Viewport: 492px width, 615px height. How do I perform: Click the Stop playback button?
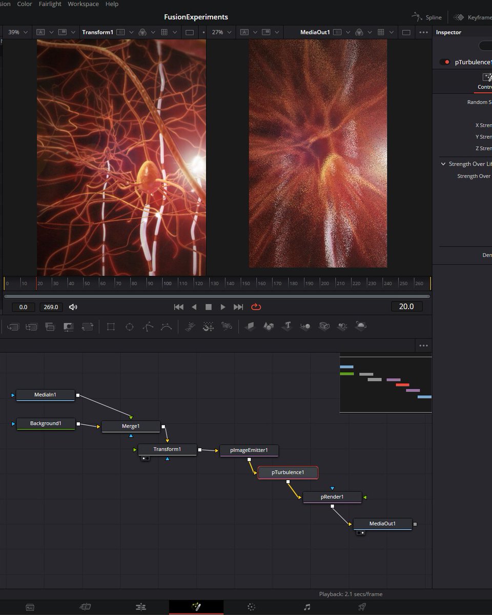[209, 307]
